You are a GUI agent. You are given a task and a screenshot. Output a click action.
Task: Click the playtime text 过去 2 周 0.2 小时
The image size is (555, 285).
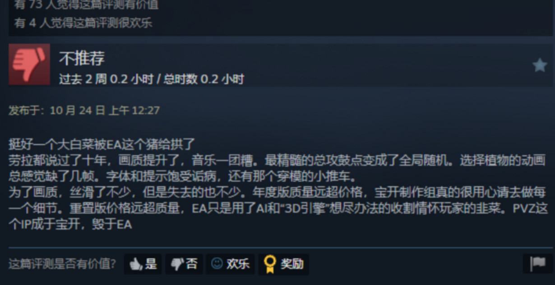[x=106, y=79]
